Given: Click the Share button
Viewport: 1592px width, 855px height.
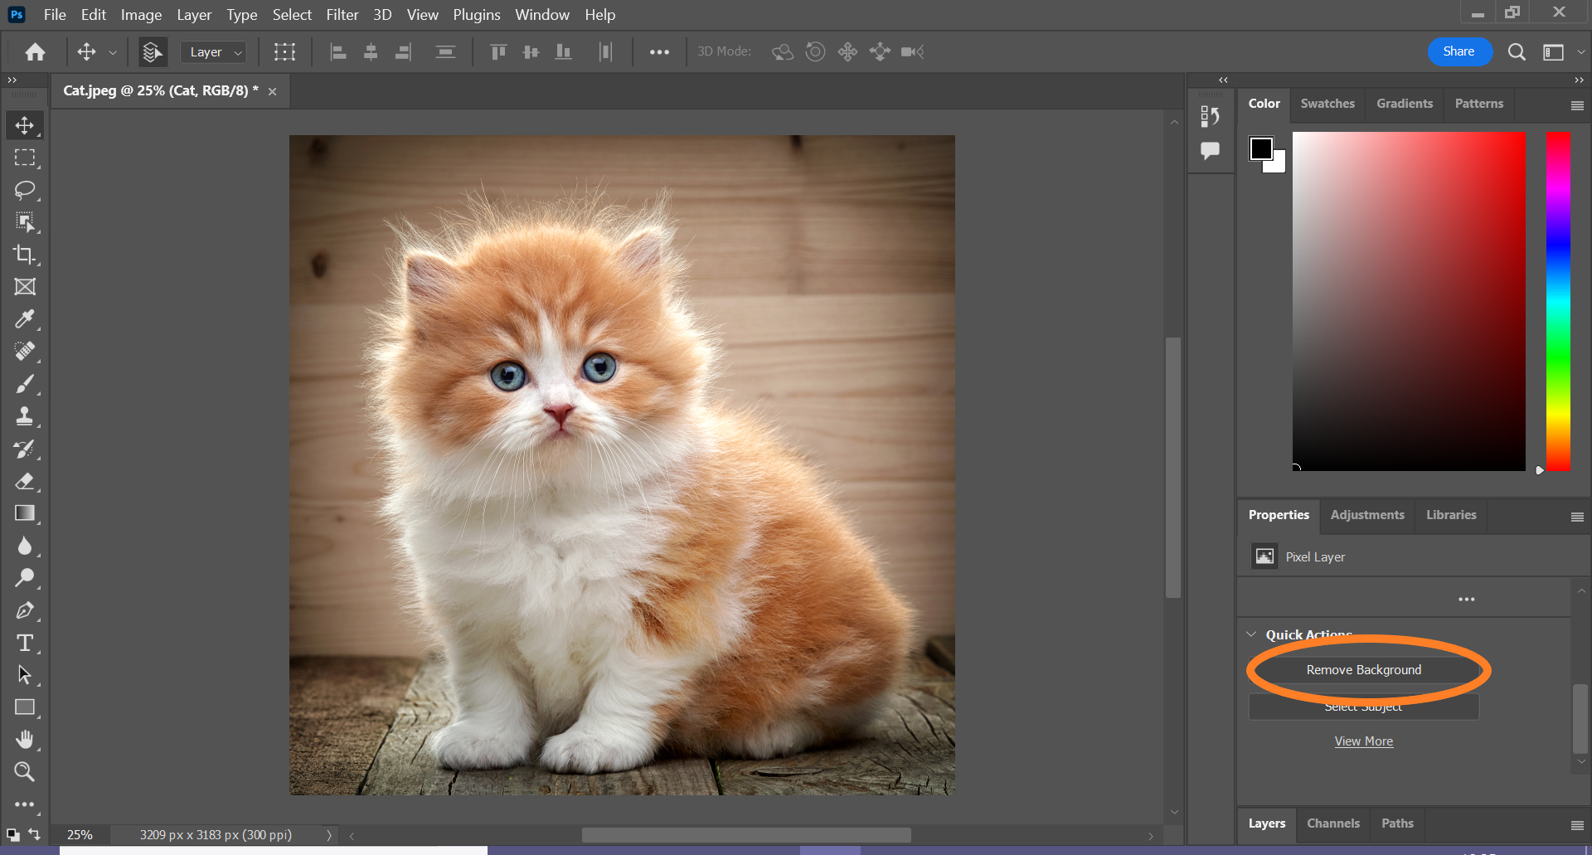Looking at the screenshot, I should point(1459,51).
